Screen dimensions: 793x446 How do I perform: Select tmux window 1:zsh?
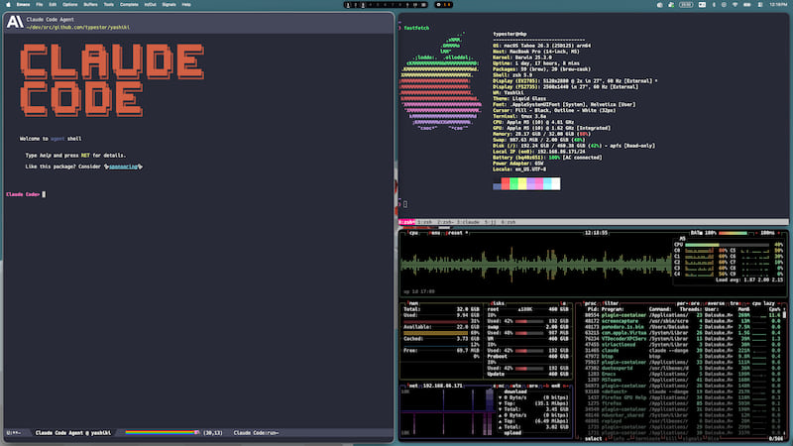[x=425, y=222]
